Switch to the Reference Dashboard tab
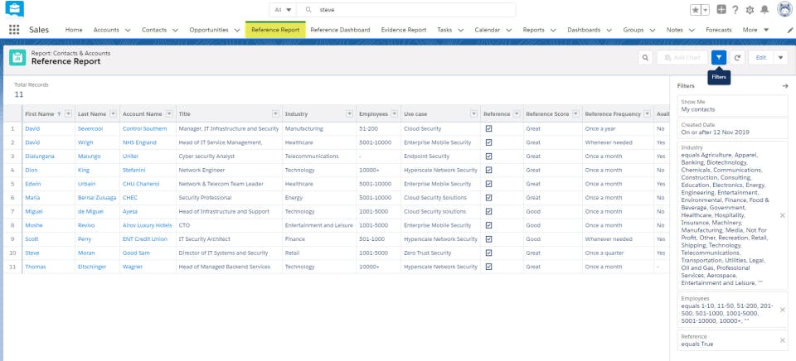This screenshot has width=796, height=361. click(340, 30)
